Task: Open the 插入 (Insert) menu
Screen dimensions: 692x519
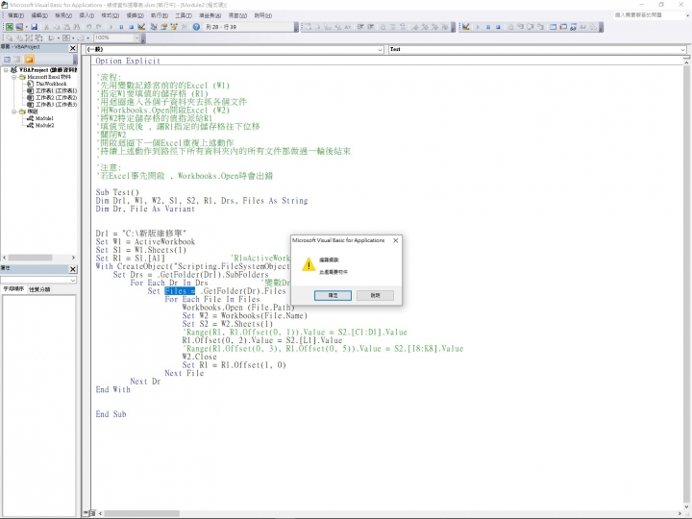Action: pos(86,15)
